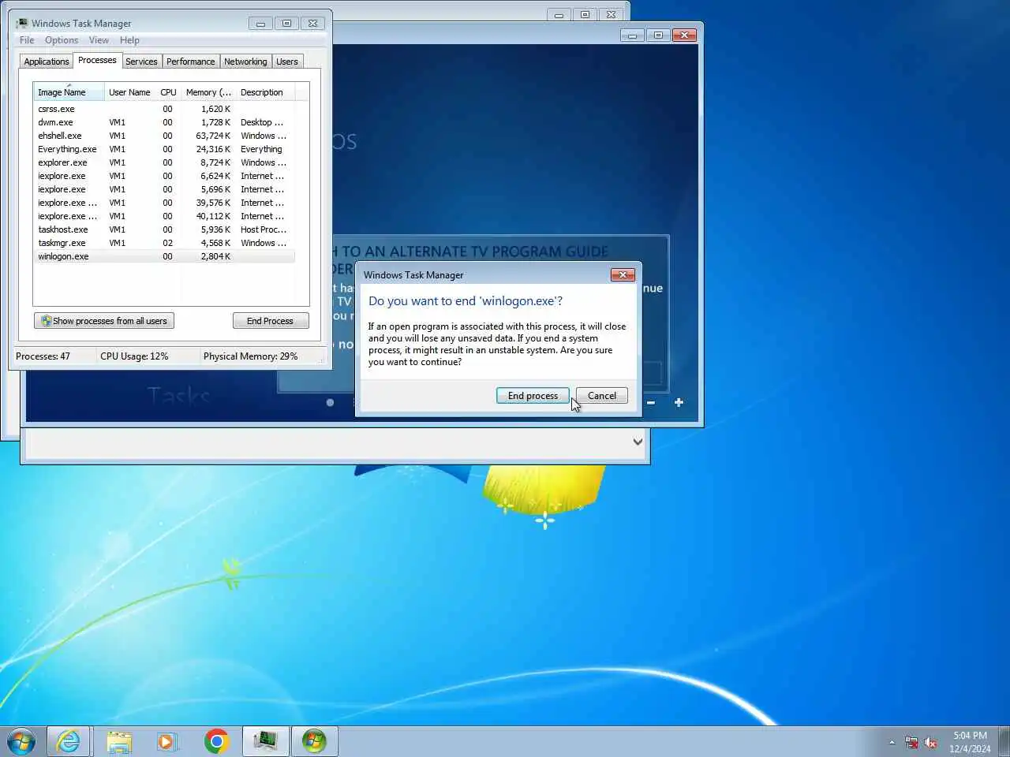
Task: Switch to the Processes tab
Action: [x=97, y=60]
